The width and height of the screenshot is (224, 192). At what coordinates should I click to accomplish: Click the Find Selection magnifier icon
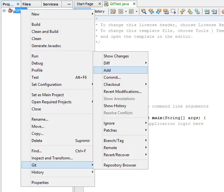[144, 11]
